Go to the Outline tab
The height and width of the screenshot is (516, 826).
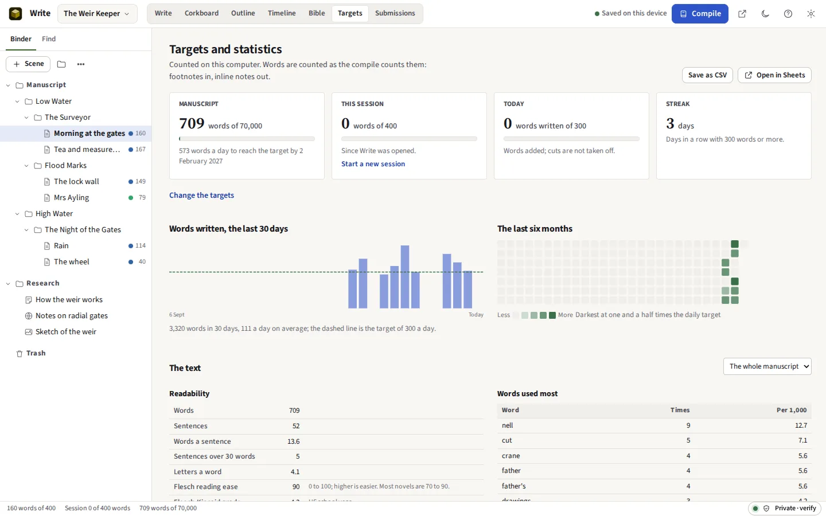(x=243, y=13)
